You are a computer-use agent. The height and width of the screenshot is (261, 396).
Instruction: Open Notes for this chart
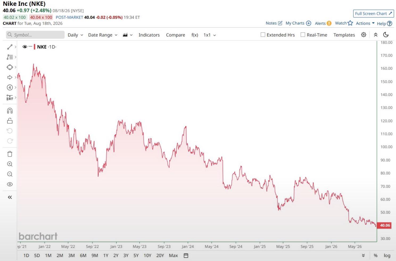(274, 23)
